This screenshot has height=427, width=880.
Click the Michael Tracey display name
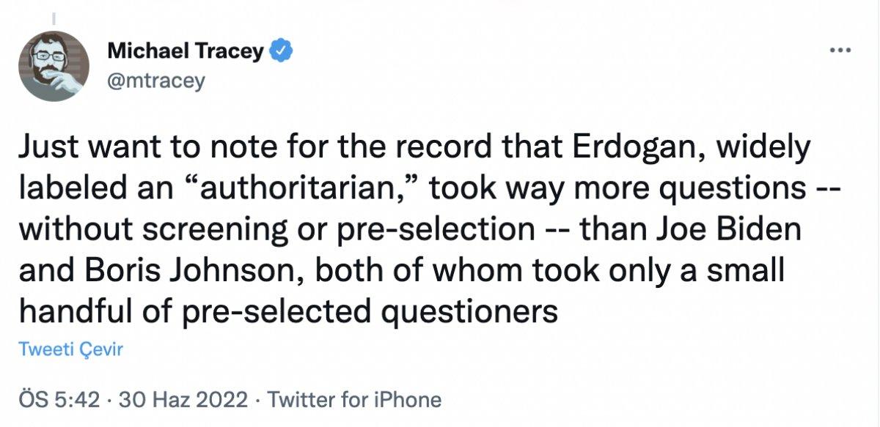click(x=186, y=51)
